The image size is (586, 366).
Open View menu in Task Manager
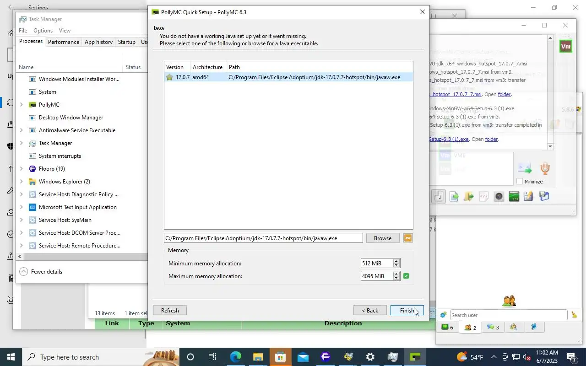point(65,30)
